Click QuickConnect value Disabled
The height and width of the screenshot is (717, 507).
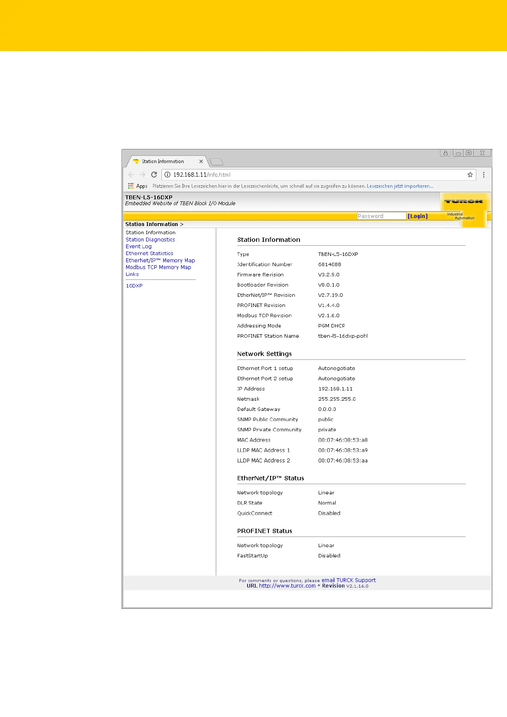pyautogui.click(x=329, y=513)
